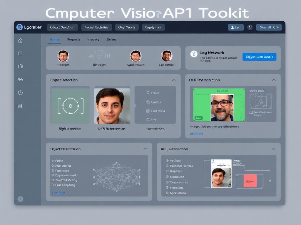Select the wireframe icon above UP Jesjen

pyautogui.click(x=99, y=55)
